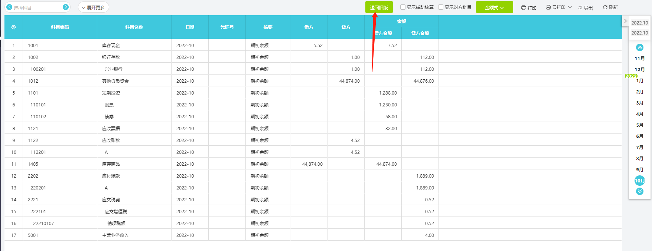The height and width of the screenshot is (251, 652).
Task: Collapse the period sidebar panel arrow
Action: click(x=626, y=21)
